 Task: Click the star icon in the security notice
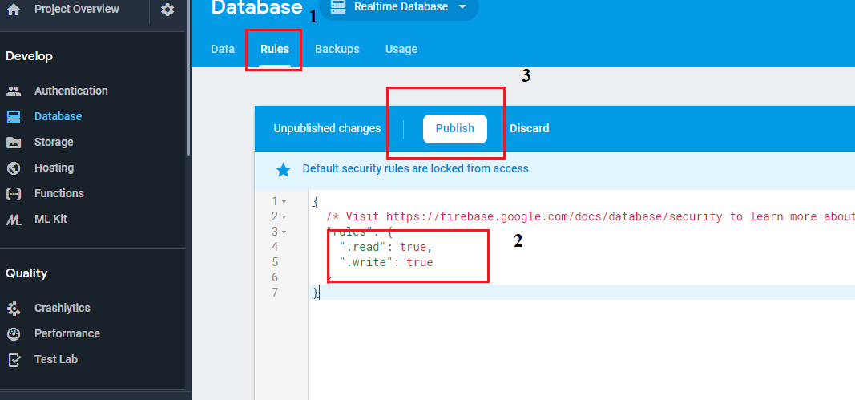(283, 170)
